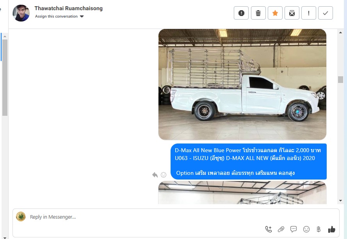The height and width of the screenshot is (239, 347).
Task: React to message with the smiley icon
Action: click(164, 175)
